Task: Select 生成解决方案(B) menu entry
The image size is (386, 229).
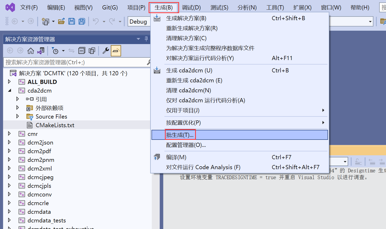Action: point(239,18)
